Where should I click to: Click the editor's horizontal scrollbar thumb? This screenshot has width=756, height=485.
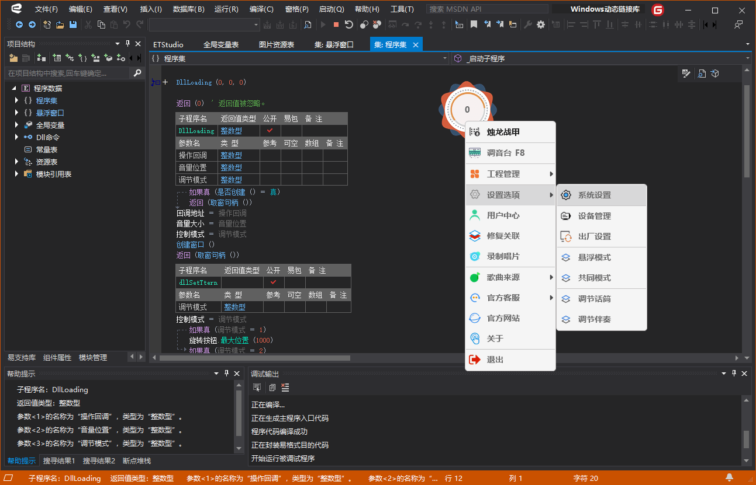point(254,358)
